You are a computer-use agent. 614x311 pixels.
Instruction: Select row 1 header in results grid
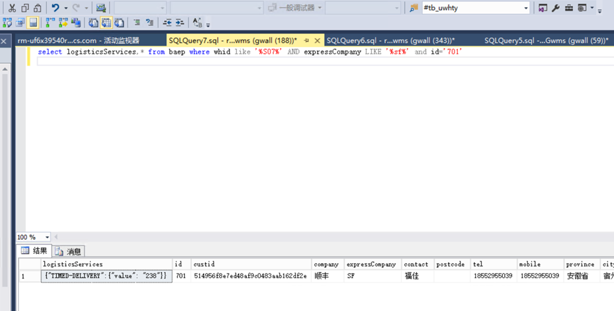[30, 276]
